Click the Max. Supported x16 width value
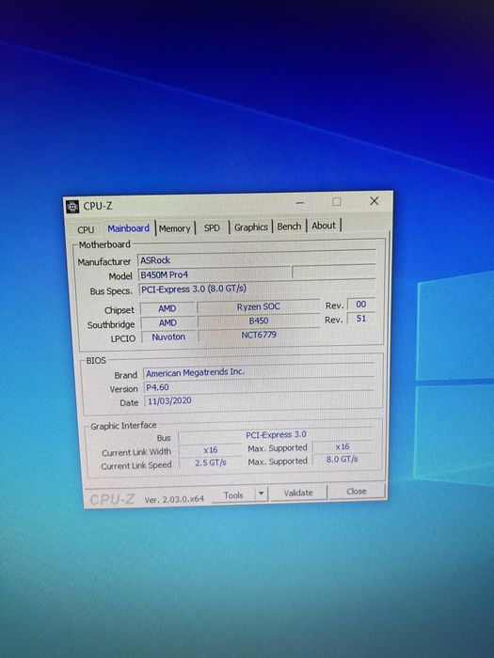Viewport: 494px width, 658px height. pyautogui.click(x=343, y=446)
